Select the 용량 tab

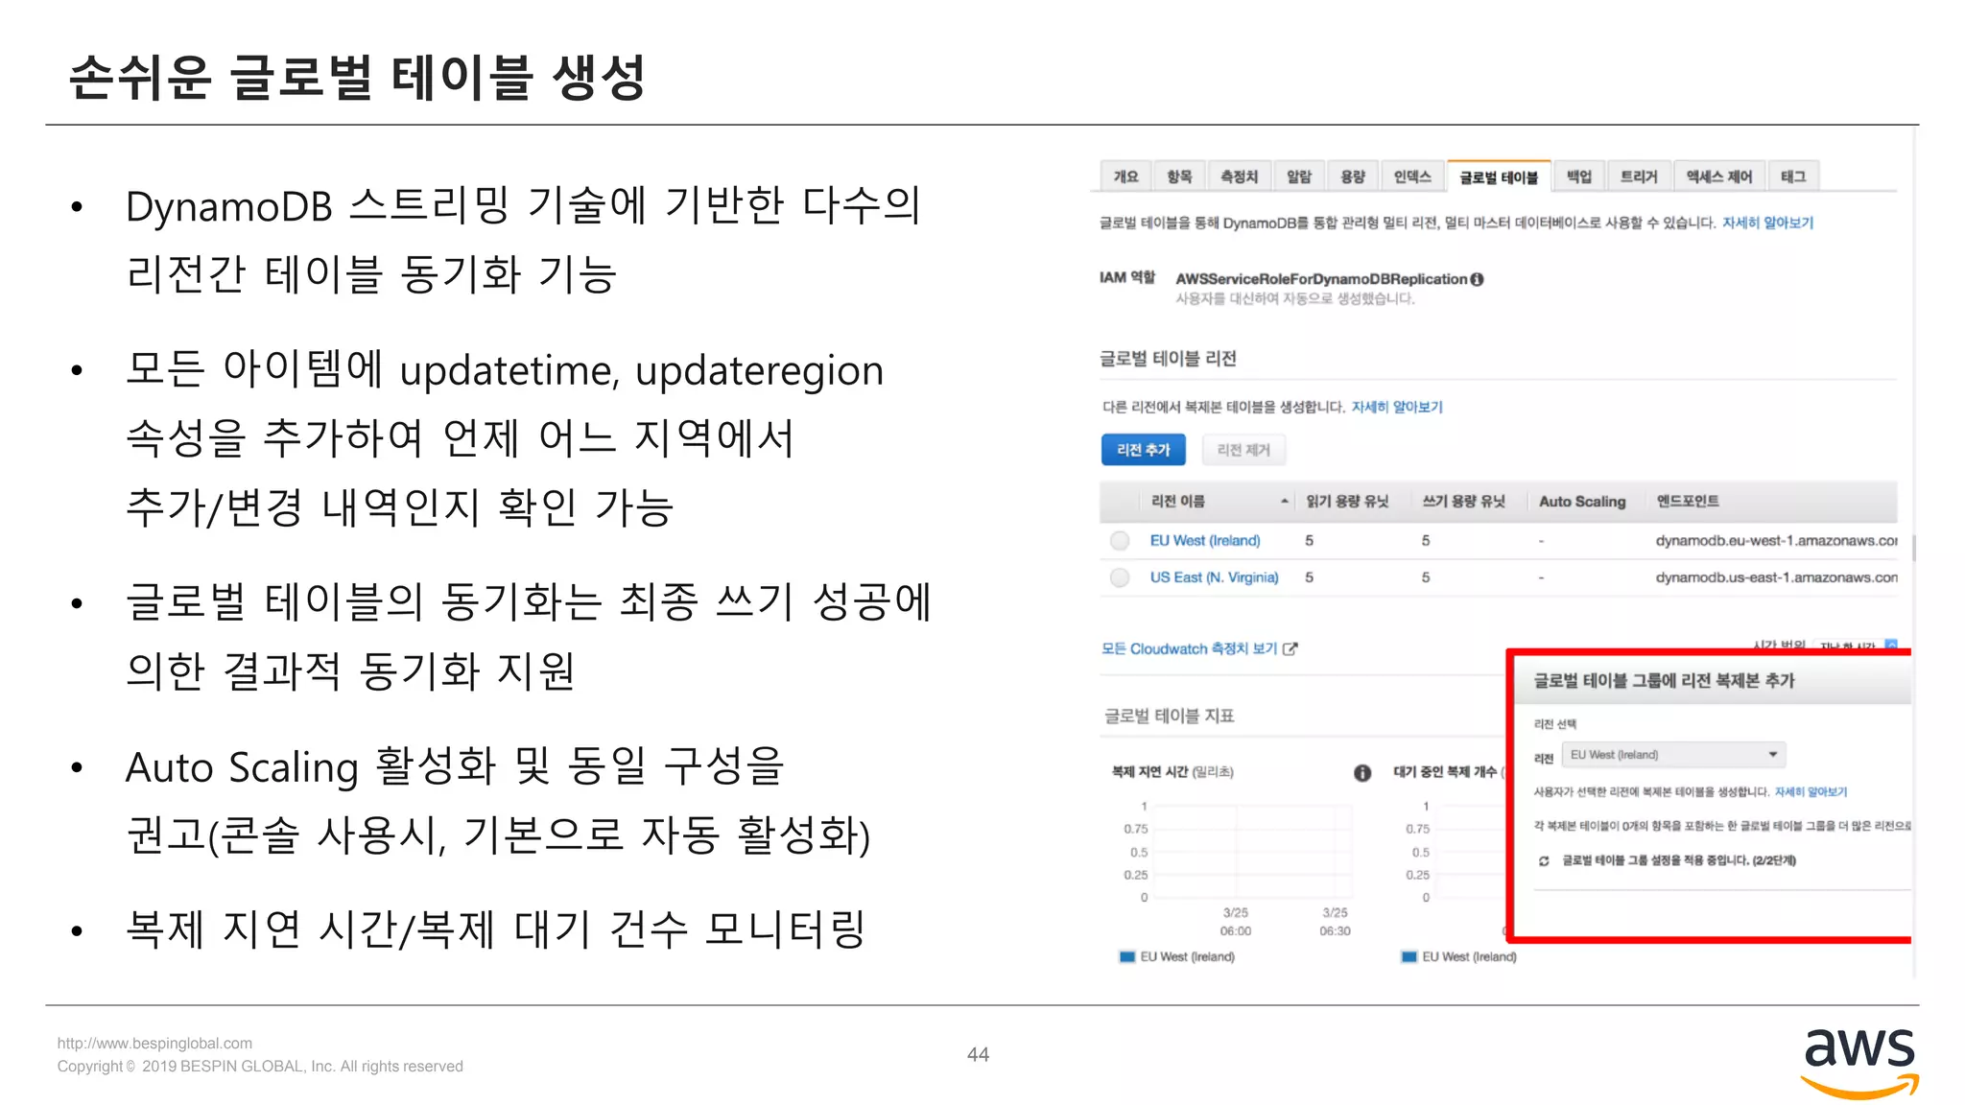click(1353, 176)
